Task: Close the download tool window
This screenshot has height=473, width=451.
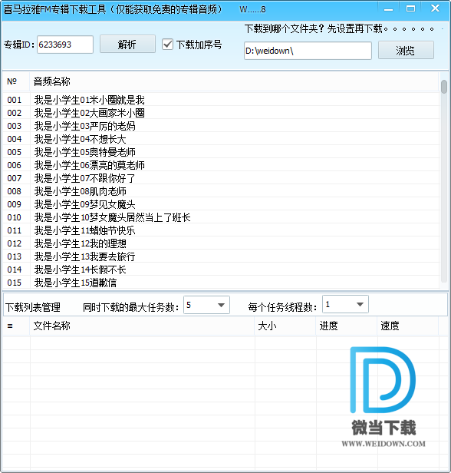Action: [435, 8]
